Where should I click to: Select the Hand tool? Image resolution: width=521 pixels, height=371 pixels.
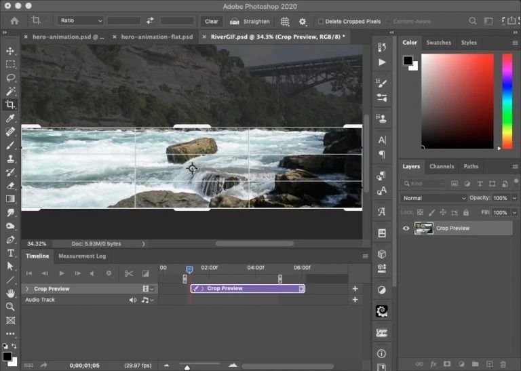click(10, 293)
